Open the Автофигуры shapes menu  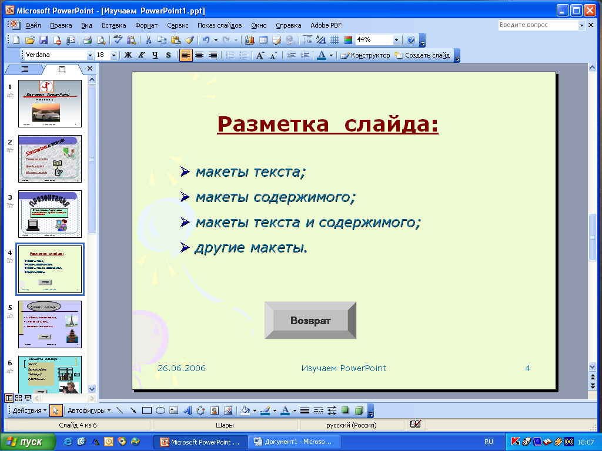pos(89,410)
